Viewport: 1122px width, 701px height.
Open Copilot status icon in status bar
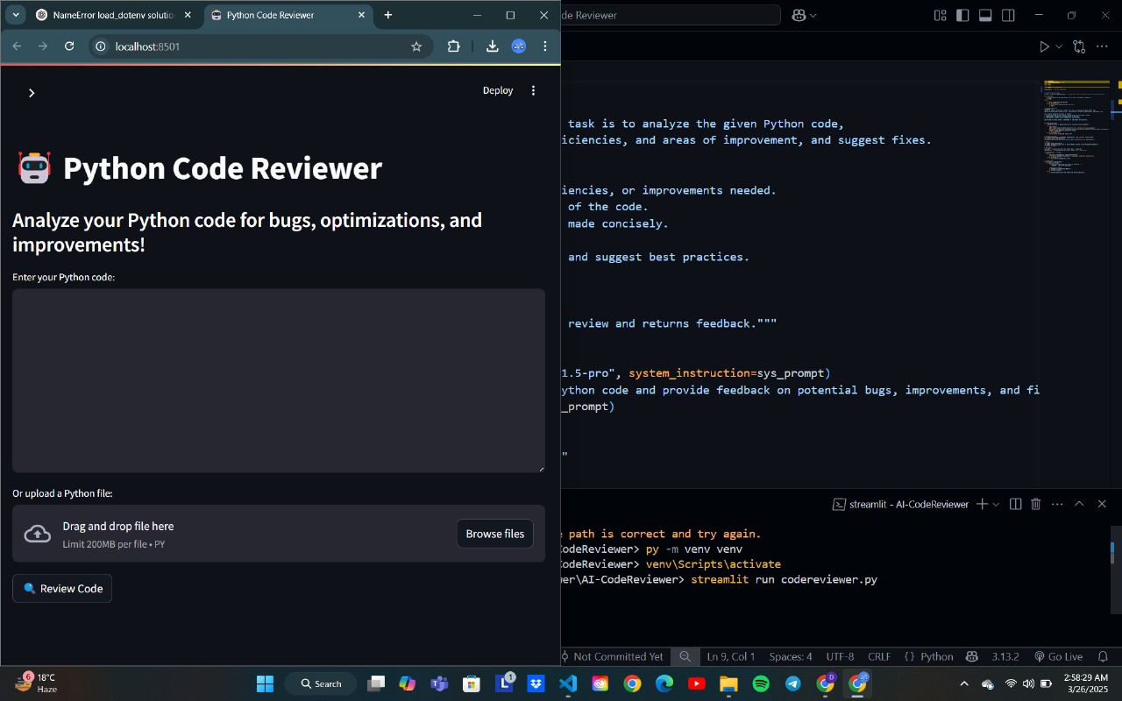point(971,656)
